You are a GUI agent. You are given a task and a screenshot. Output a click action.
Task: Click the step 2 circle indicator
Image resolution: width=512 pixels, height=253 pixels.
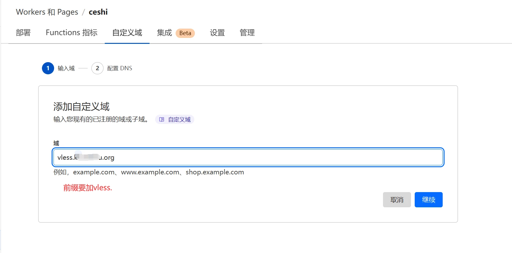(97, 68)
